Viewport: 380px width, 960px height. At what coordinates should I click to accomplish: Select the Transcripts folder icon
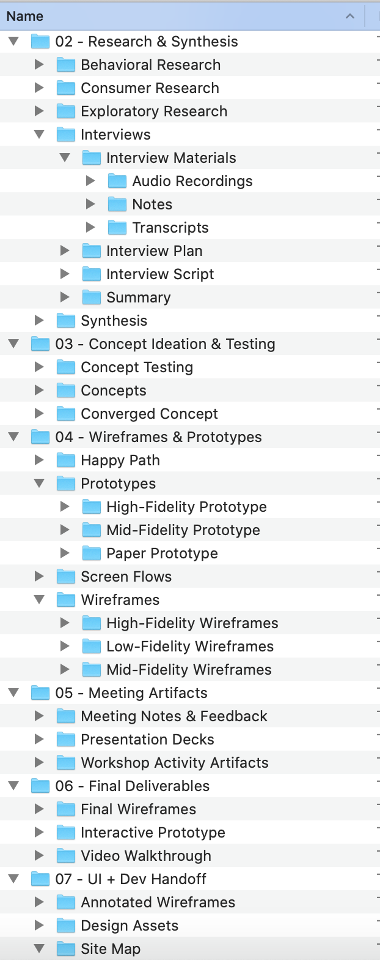(117, 228)
